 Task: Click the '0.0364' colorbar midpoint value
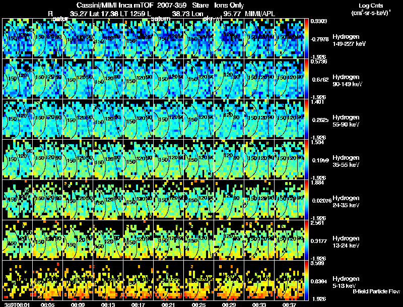coord(320,282)
